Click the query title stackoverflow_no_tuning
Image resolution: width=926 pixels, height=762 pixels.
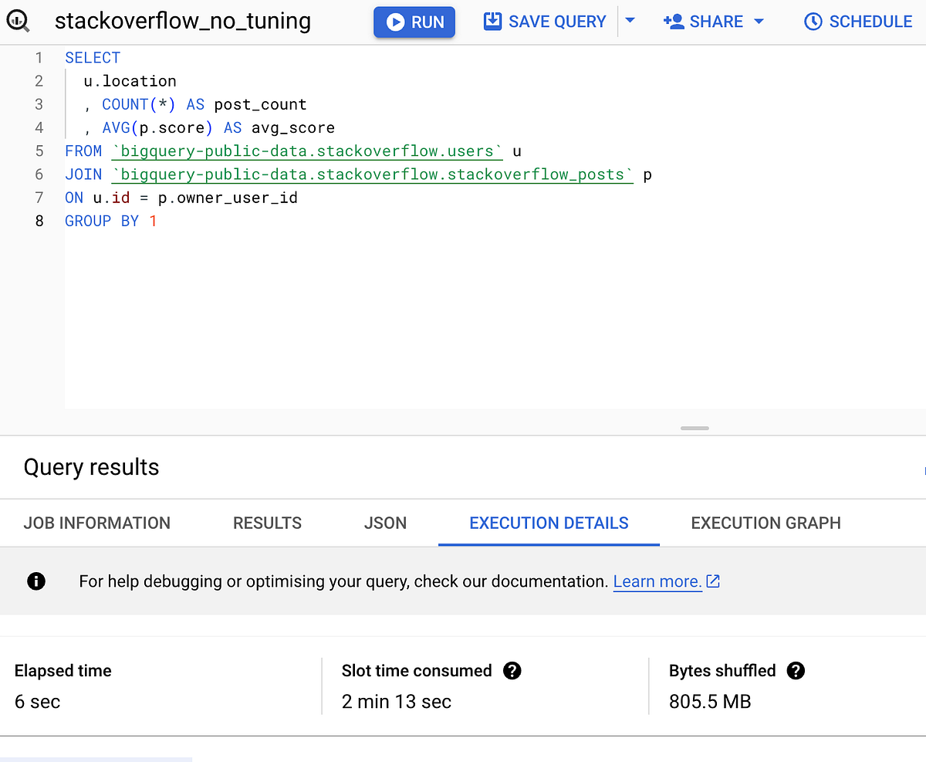[182, 22]
